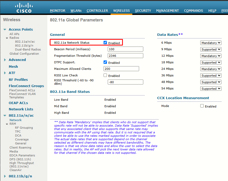Image resolution: width=228 pixels, height=181 pixels.
Task: Open the COMMANDS menu
Action: click(x=193, y=11)
